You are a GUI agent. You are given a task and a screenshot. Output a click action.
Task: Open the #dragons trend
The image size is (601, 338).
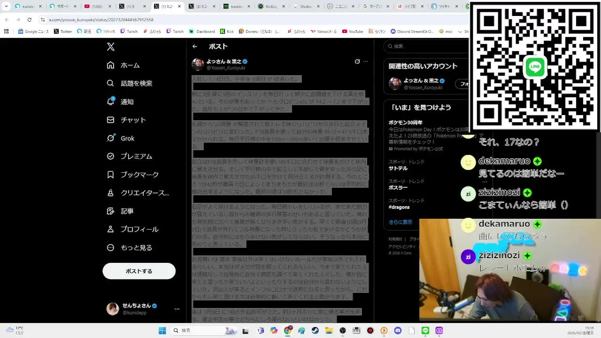point(399,207)
